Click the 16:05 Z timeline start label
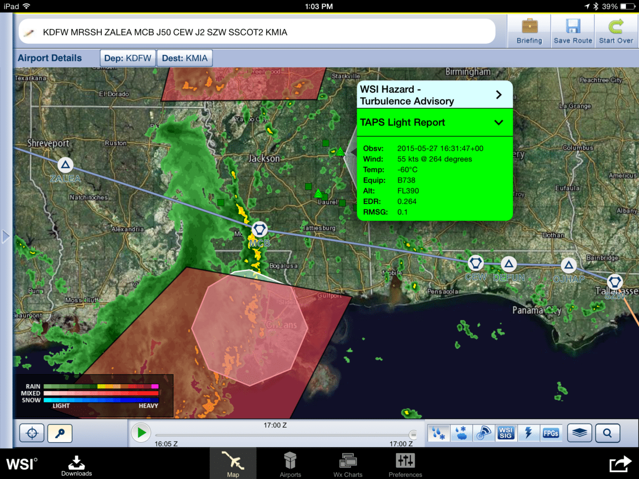 (x=166, y=444)
